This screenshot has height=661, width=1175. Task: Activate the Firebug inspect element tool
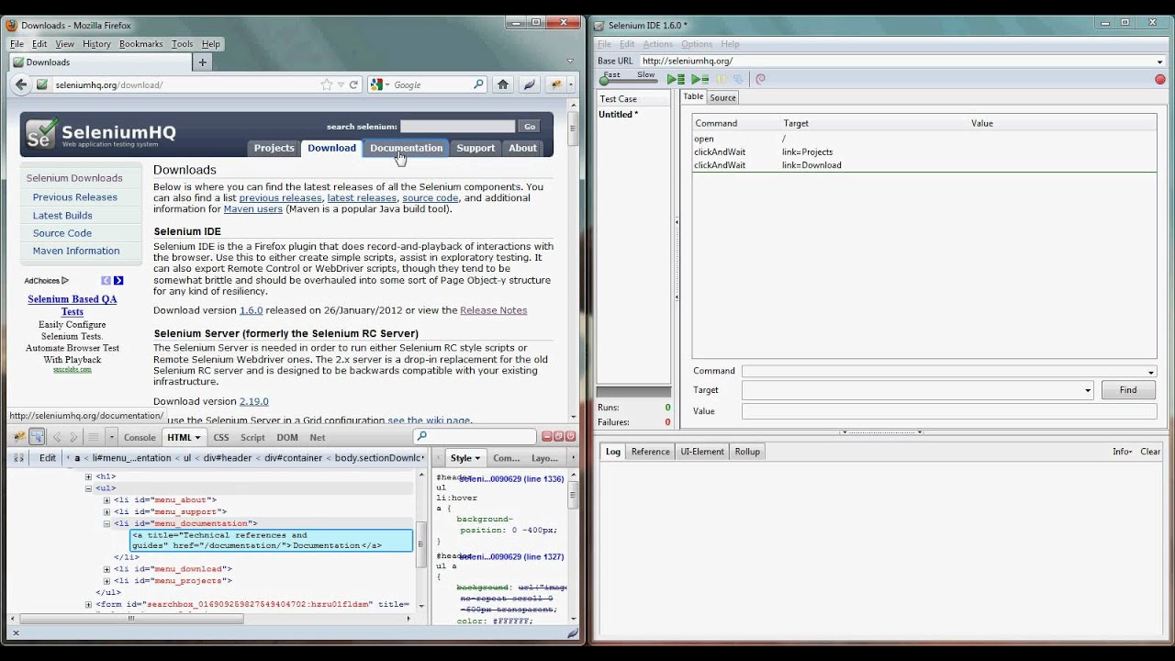pyautogui.click(x=37, y=437)
